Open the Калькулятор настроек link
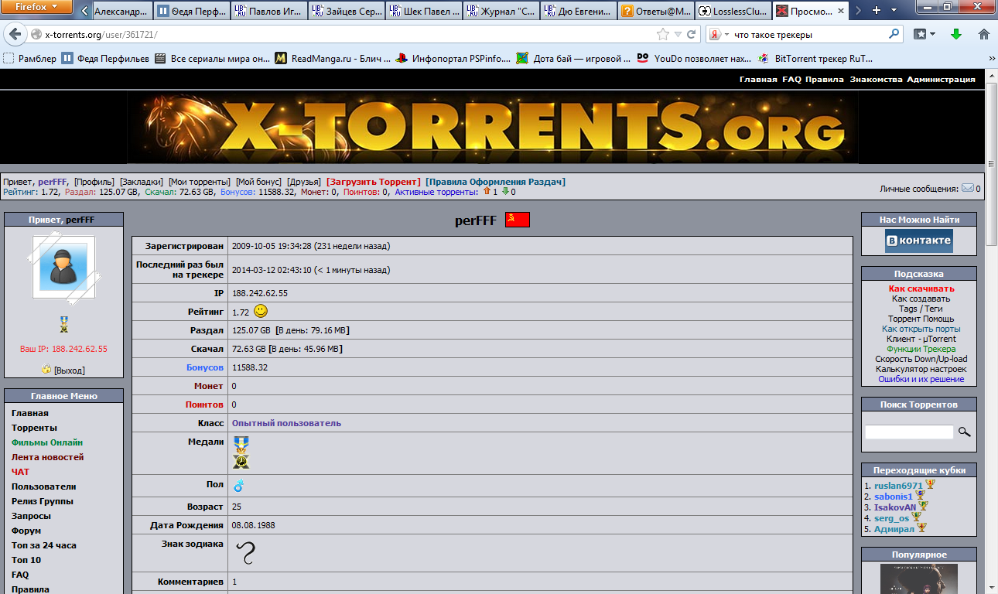Screen dimensions: 998x594 tap(921, 369)
